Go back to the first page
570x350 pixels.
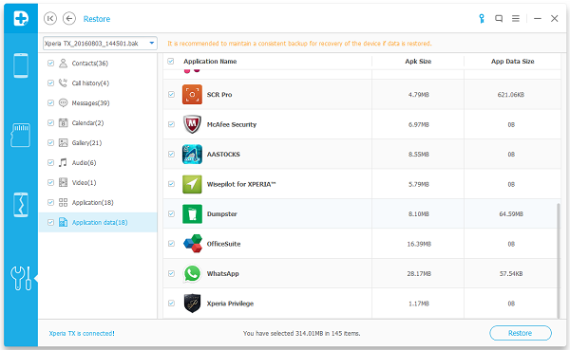50,18
